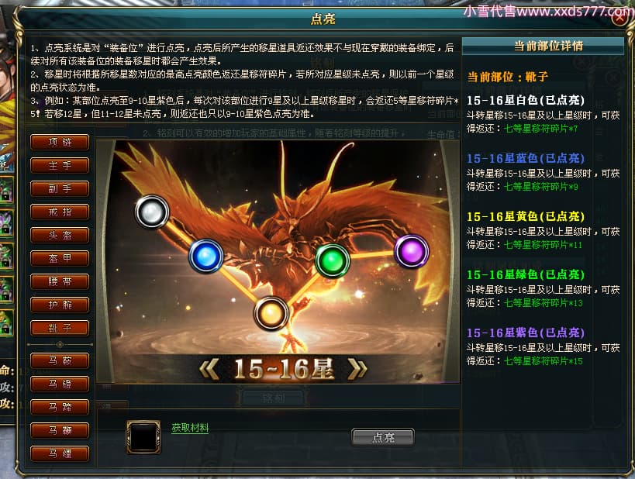Select the 戒指 equipment tab
The image size is (635, 479).
[x=60, y=212]
